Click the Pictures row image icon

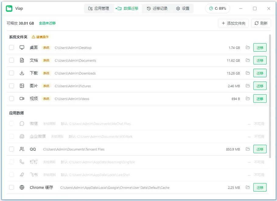pos(22,86)
